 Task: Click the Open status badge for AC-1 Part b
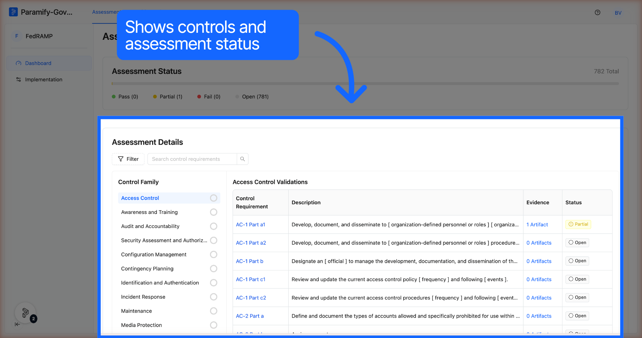[x=577, y=261]
